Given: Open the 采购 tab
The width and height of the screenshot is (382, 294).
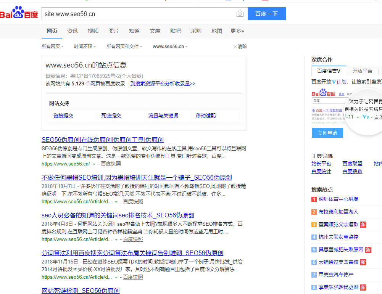Looking at the screenshot, I should coord(196,31).
